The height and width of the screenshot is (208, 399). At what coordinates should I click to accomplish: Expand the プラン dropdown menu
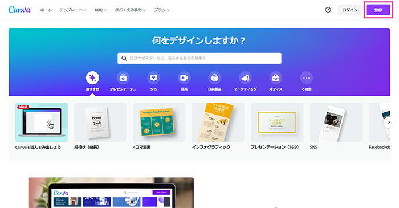click(162, 10)
